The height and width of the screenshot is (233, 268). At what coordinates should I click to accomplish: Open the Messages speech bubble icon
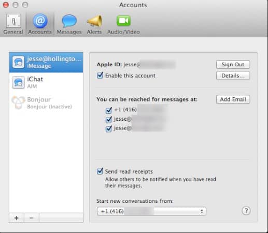coord(69,21)
